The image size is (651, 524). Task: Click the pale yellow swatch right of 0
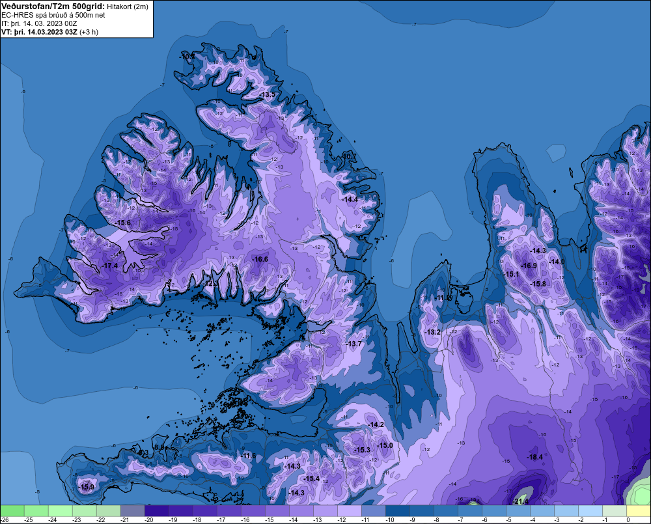point(639,510)
